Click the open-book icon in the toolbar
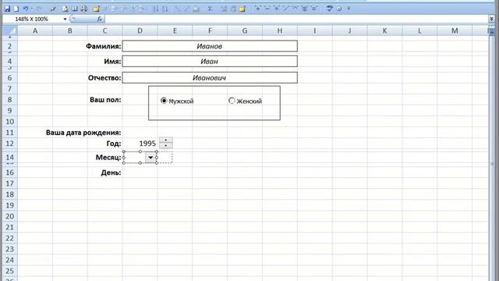This screenshot has height=281, width=499. (x=75, y=9)
